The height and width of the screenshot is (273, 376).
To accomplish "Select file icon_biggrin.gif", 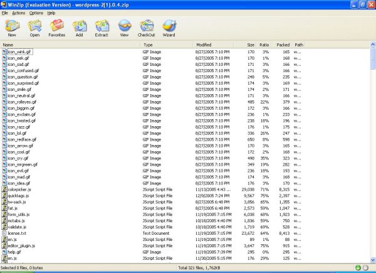I will 21,108.
